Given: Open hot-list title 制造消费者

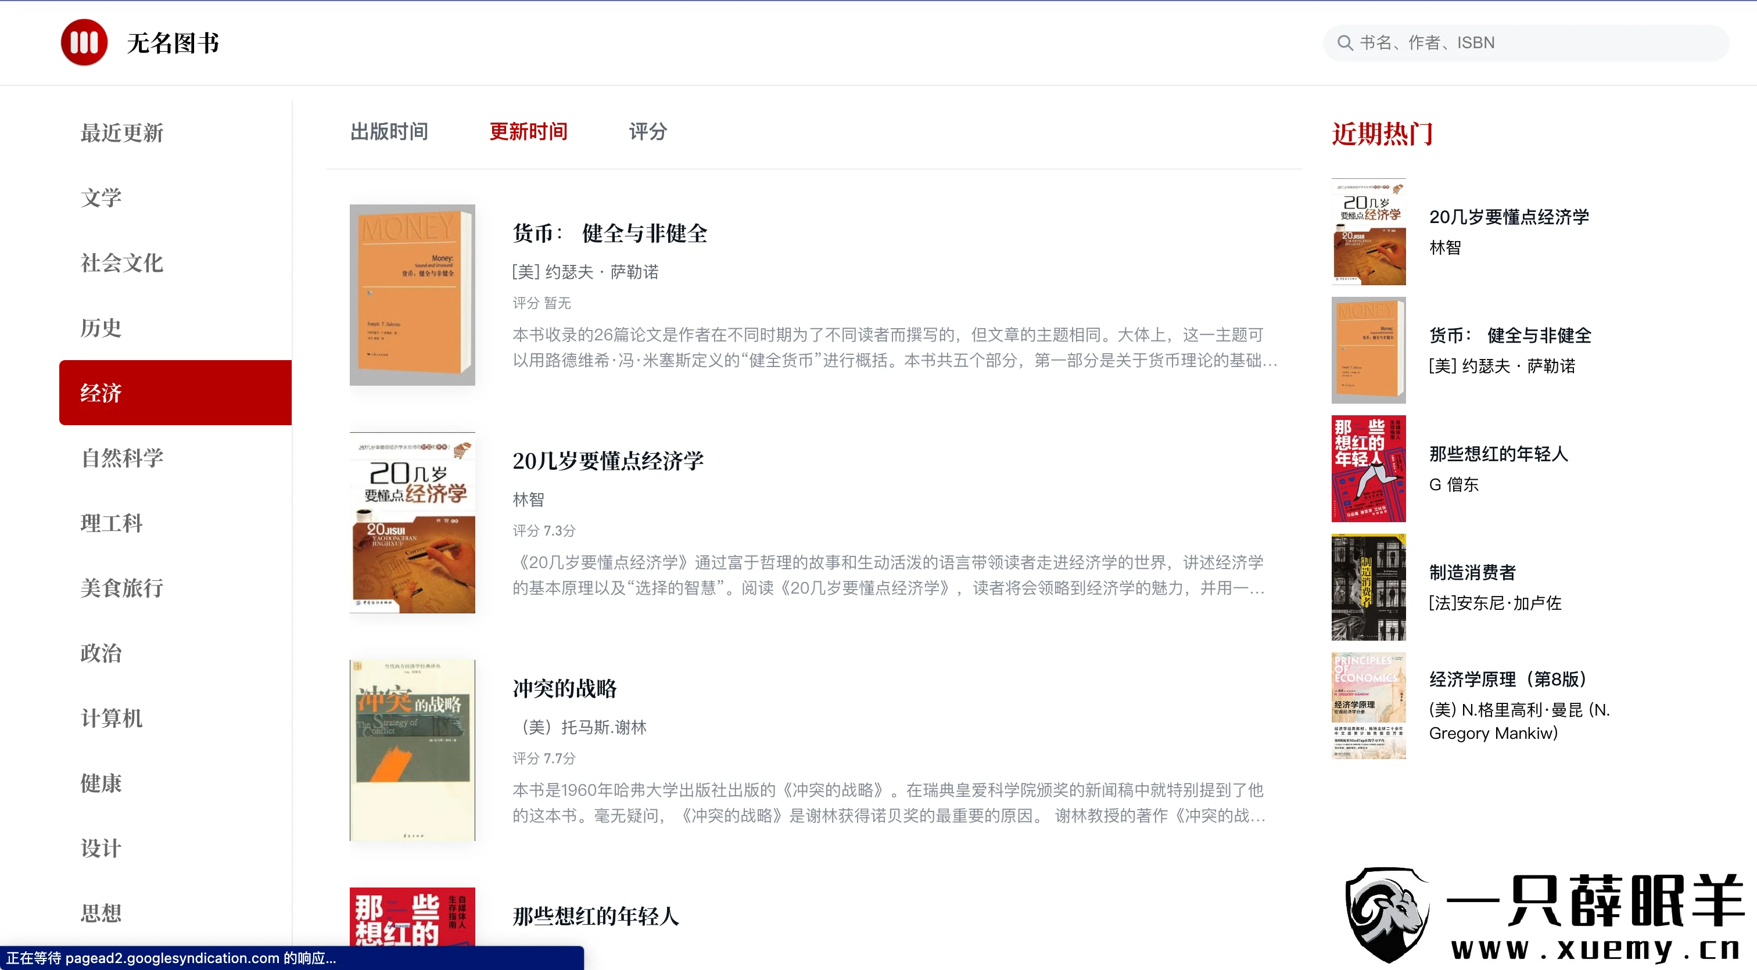Looking at the screenshot, I should coord(1472,573).
